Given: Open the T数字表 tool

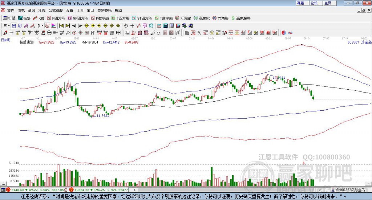Looking at the screenshot, I should click(164, 18).
